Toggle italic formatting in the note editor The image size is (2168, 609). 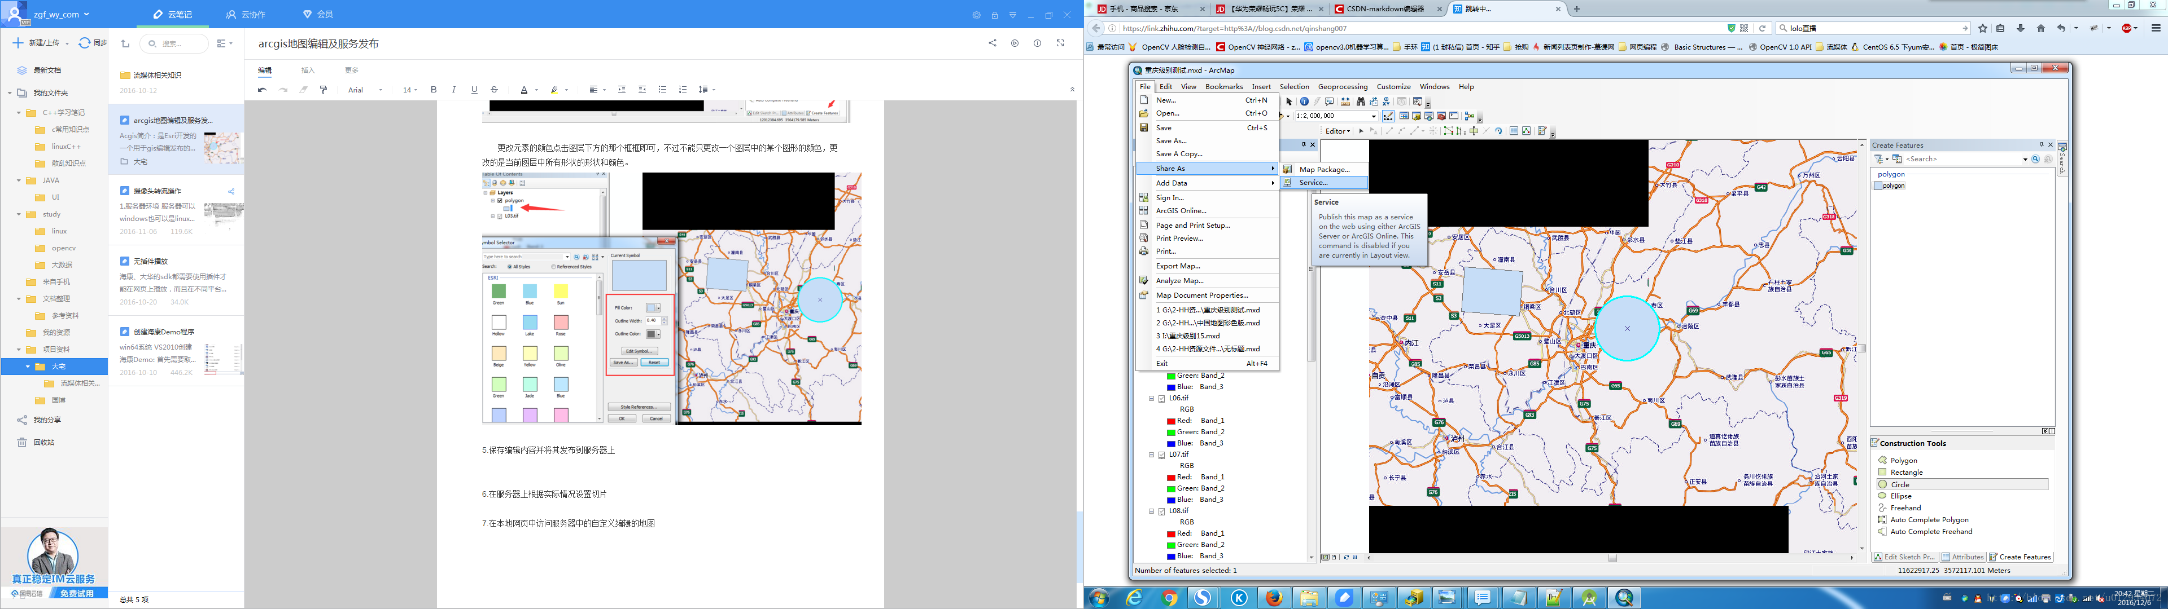tap(453, 90)
